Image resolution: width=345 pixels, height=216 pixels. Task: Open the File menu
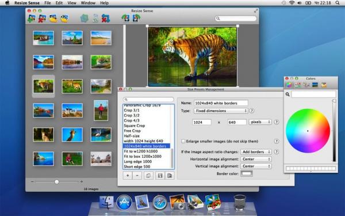click(x=48, y=3)
